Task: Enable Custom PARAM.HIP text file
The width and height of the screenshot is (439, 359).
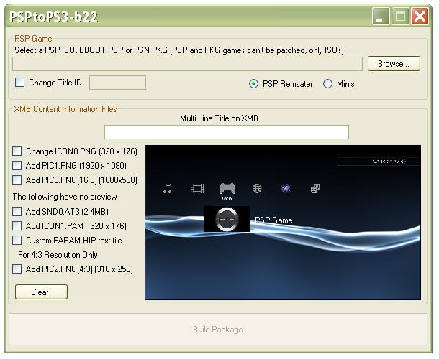Action: tap(17, 241)
